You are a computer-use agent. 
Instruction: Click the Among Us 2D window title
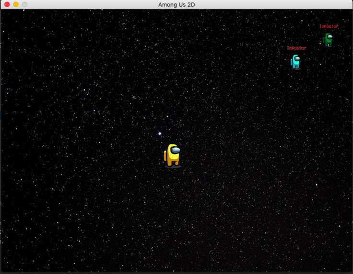pos(176,4)
